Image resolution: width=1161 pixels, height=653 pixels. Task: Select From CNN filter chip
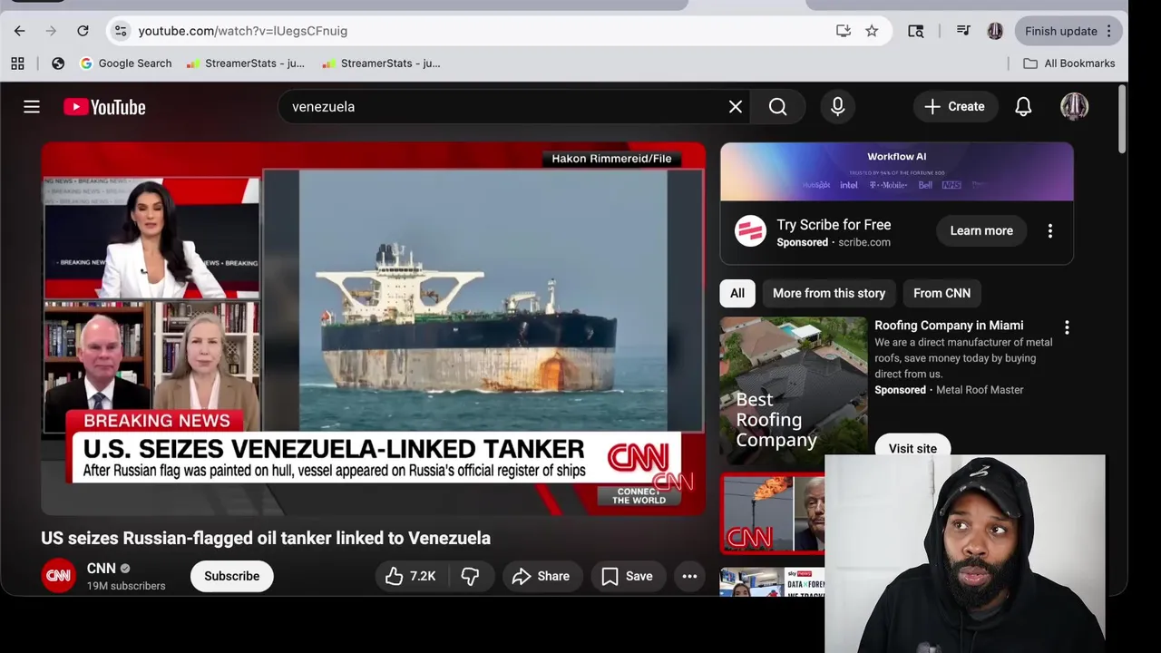(941, 293)
